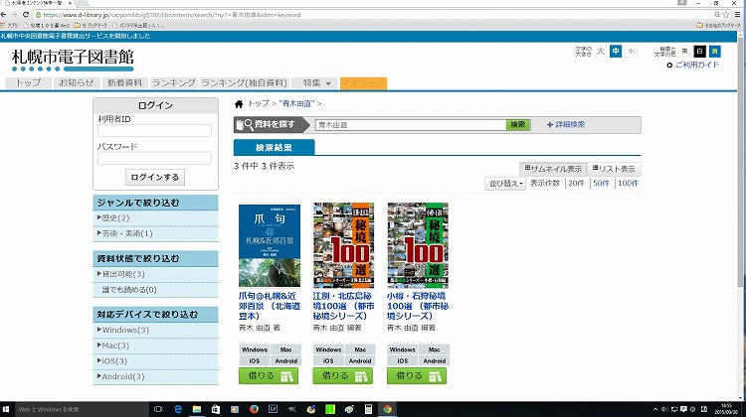Viewport: 746px width, 417px height.
Task: Filter by Mac(3) device
Action: (x=155, y=346)
